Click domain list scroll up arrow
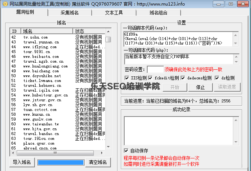The width and height of the screenshot is (251, 171). [x=108, y=32]
